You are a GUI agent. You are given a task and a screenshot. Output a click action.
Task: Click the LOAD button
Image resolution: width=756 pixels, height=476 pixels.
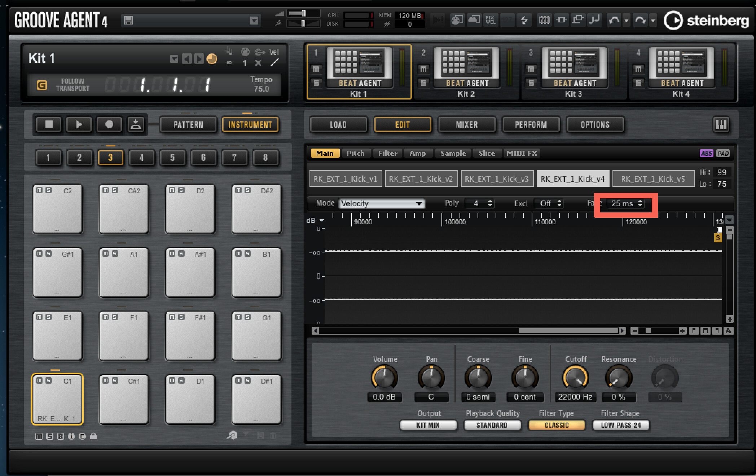coord(338,125)
